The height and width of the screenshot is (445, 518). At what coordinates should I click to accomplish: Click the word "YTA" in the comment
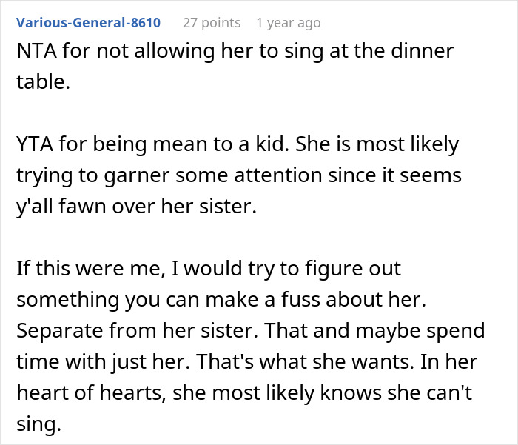click(35, 144)
